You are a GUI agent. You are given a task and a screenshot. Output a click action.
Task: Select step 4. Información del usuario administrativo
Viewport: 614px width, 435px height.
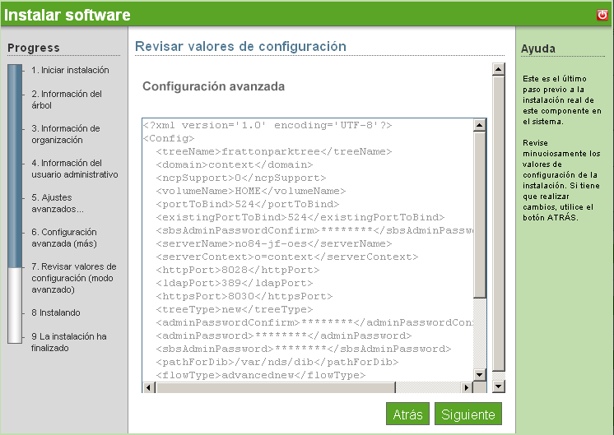click(x=75, y=169)
